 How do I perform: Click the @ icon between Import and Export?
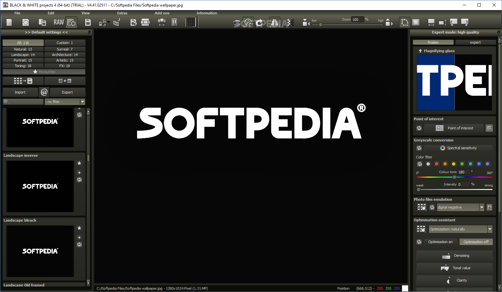click(x=44, y=92)
